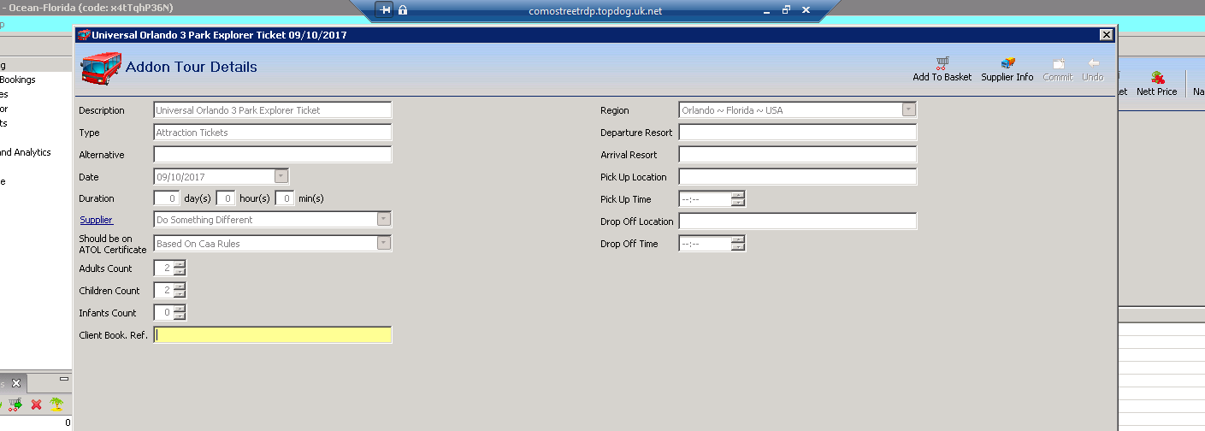Click the greyed Commit toolbar icon

(1058, 63)
